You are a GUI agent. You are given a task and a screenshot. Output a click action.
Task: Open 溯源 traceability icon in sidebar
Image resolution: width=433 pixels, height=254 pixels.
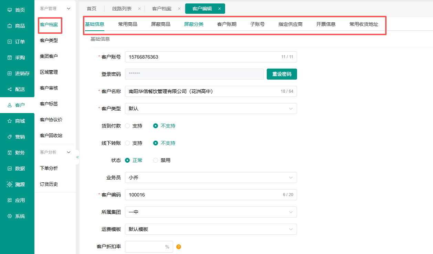coord(10,184)
